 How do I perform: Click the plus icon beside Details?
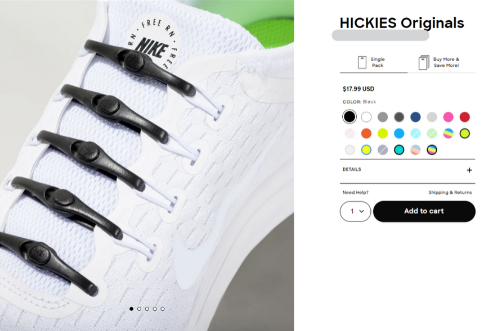tap(469, 170)
